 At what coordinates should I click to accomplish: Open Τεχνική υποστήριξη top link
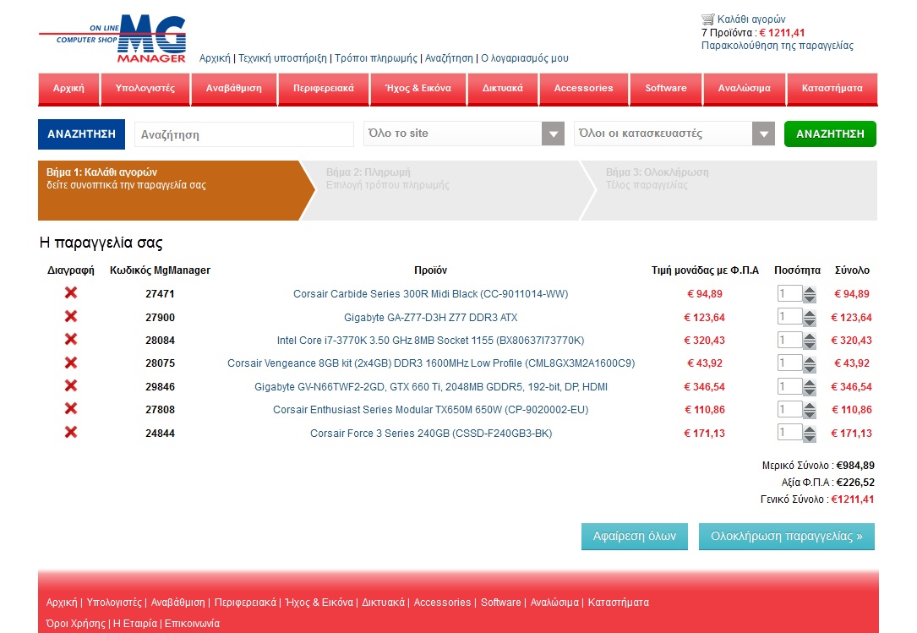pyautogui.click(x=282, y=58)
